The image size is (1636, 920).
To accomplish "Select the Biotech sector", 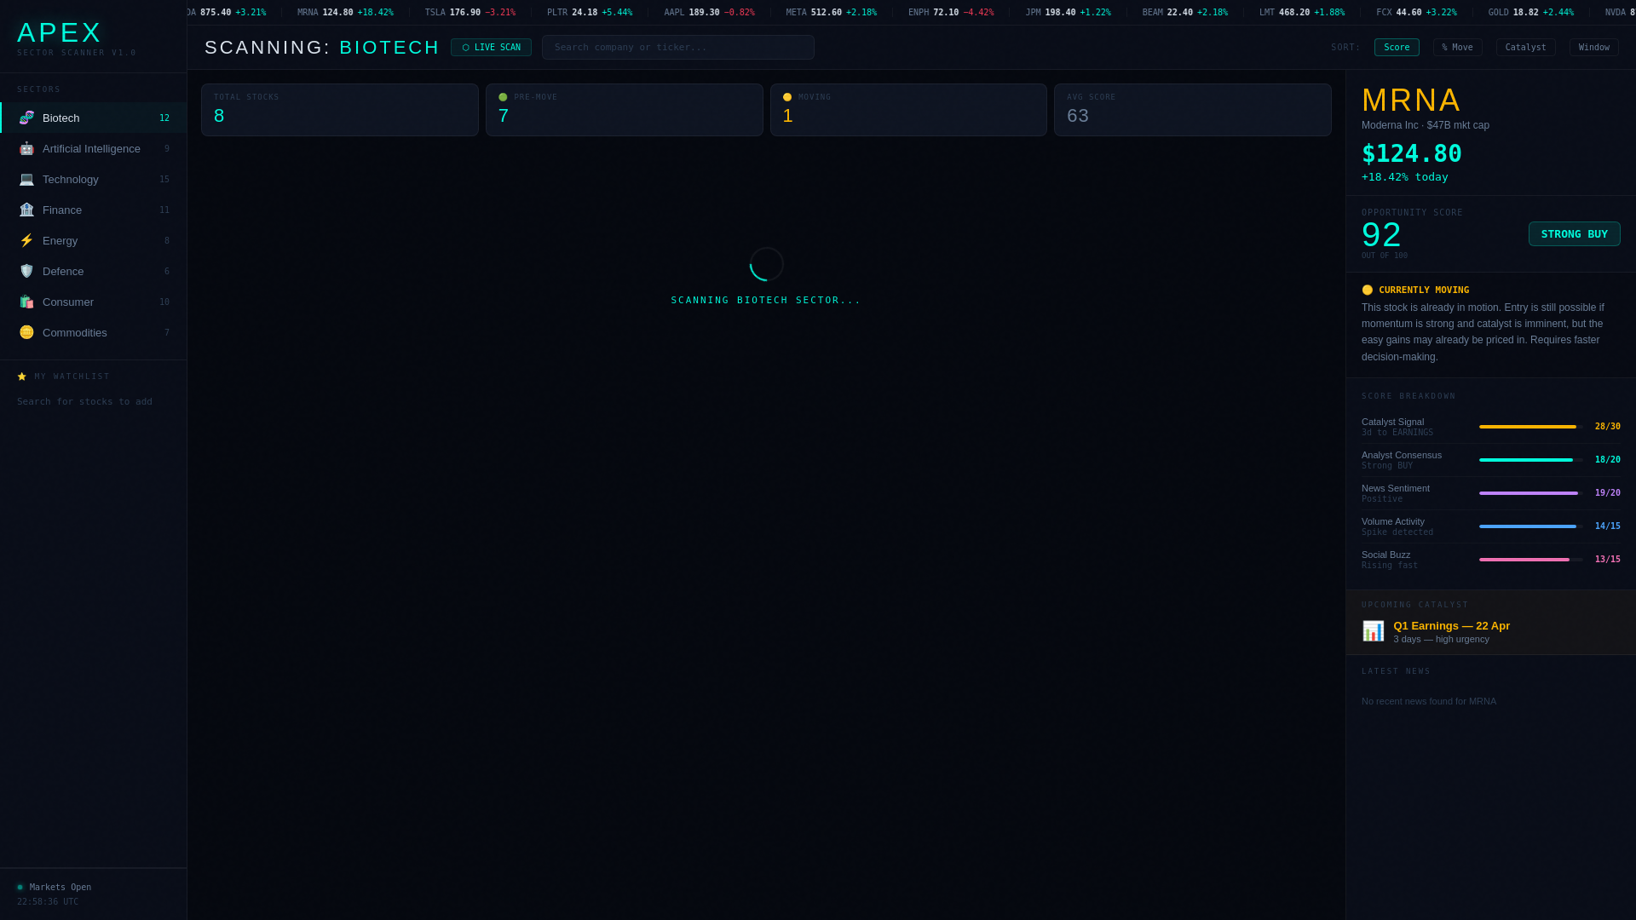I will tap(94, 118).
